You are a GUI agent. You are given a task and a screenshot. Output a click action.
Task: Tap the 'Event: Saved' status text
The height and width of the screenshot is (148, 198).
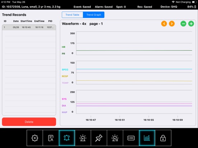tap(82, 7)
